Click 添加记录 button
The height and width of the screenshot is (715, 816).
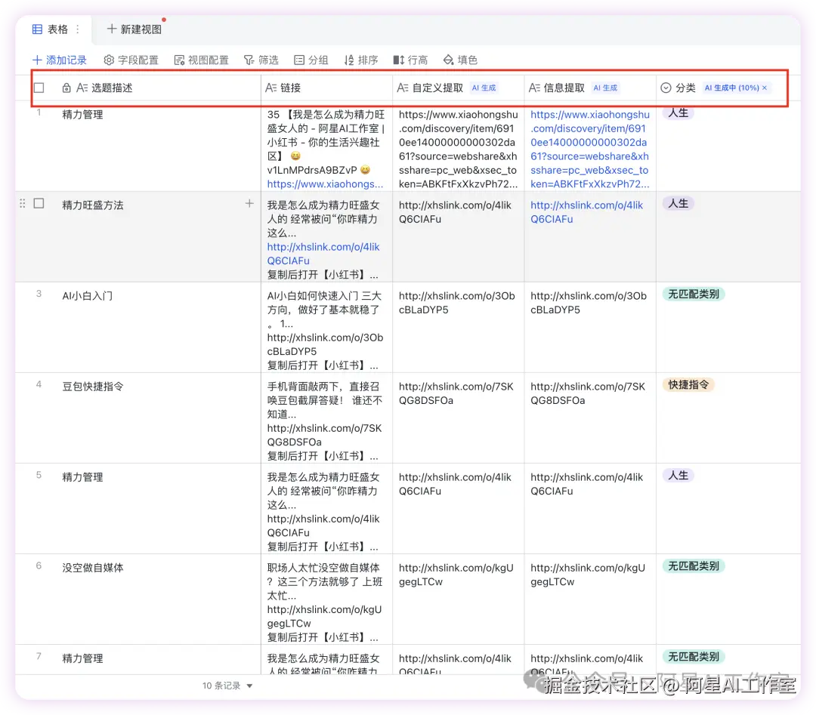coord(60,60)
